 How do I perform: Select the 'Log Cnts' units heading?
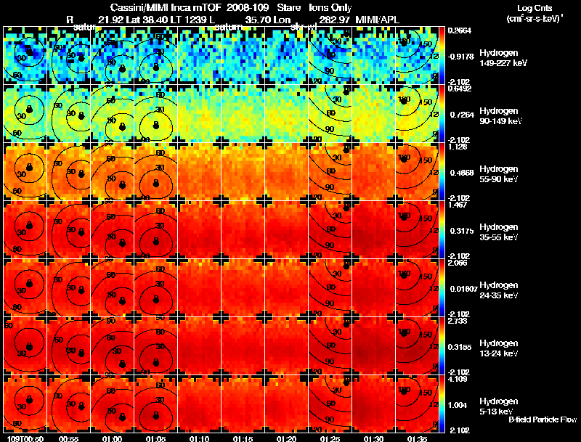coord(535,8)
